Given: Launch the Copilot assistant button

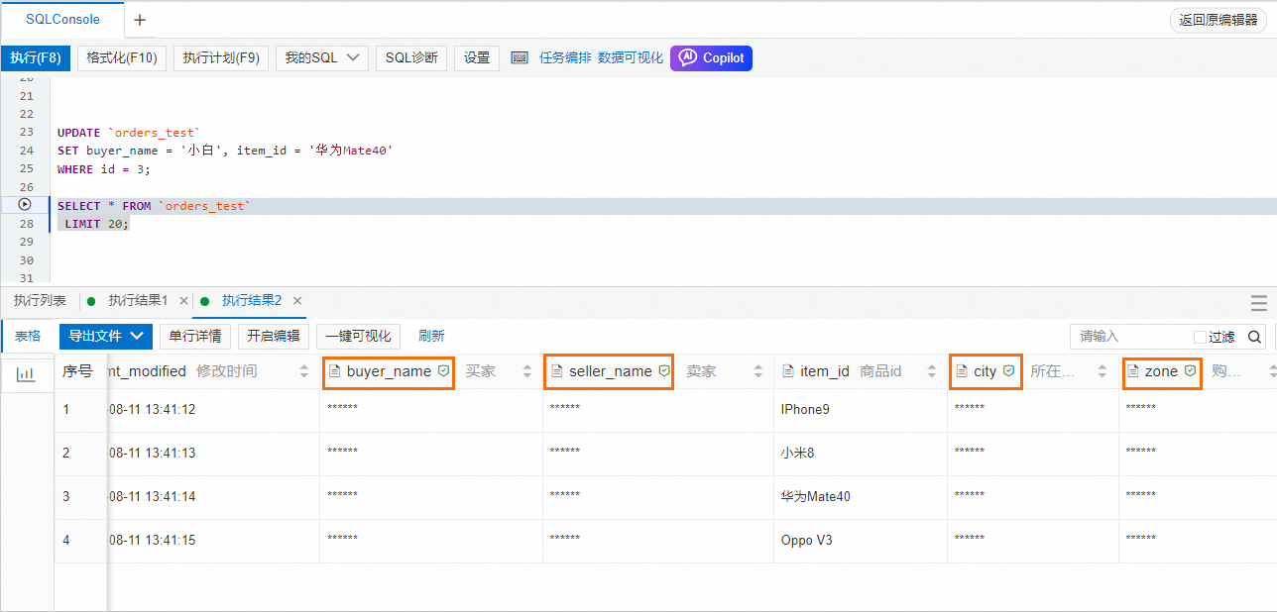Looking at the screenshot, I should (x=711, y=58).
